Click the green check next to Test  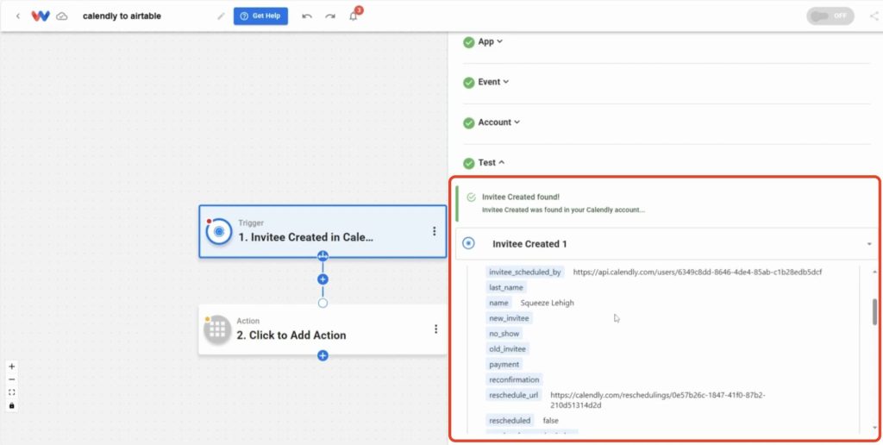point(468,163)
